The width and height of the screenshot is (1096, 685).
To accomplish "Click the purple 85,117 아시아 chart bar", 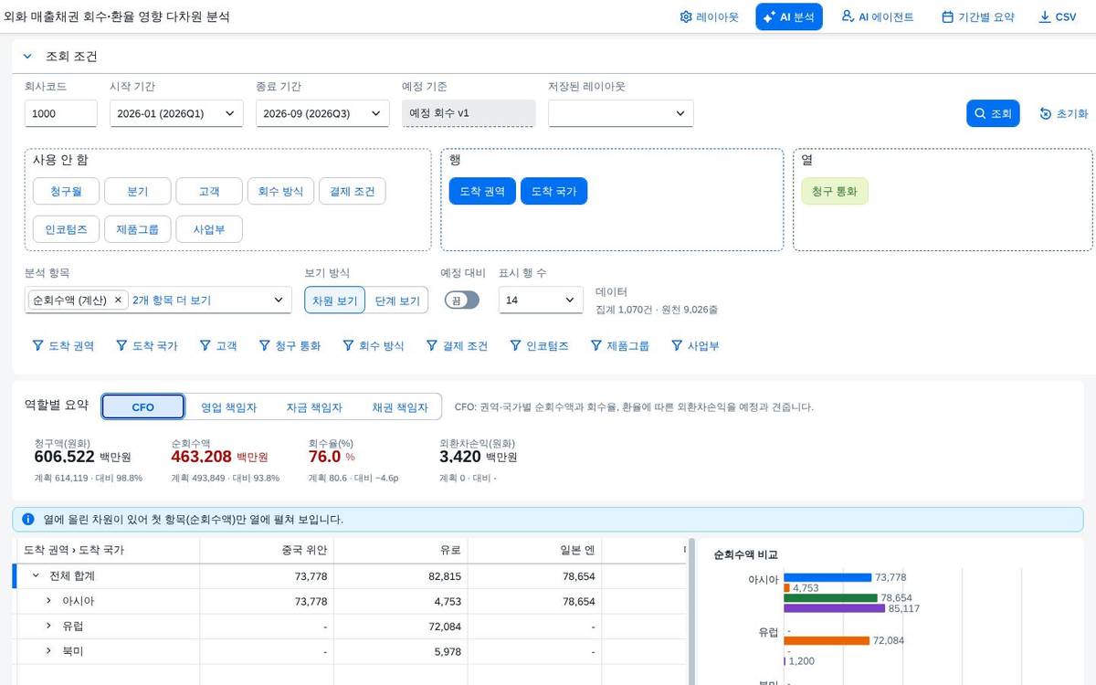I will click(x=834, y=608).
